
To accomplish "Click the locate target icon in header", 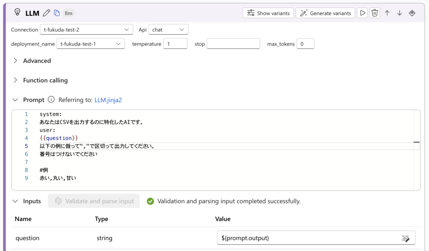I will [412, 13].
